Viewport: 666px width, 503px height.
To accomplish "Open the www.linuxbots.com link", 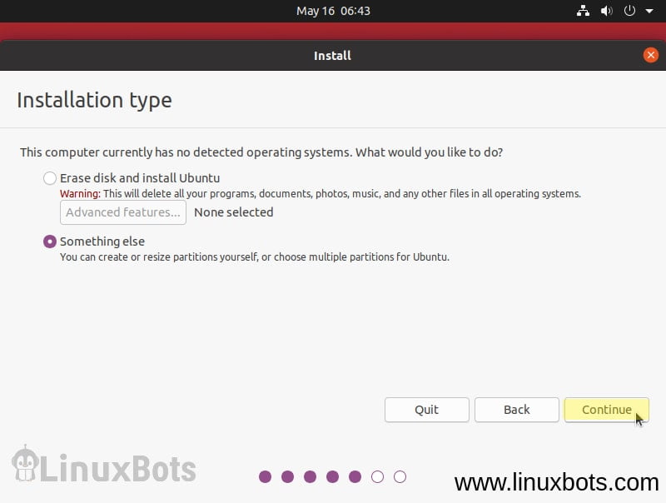I will point(556,481).
